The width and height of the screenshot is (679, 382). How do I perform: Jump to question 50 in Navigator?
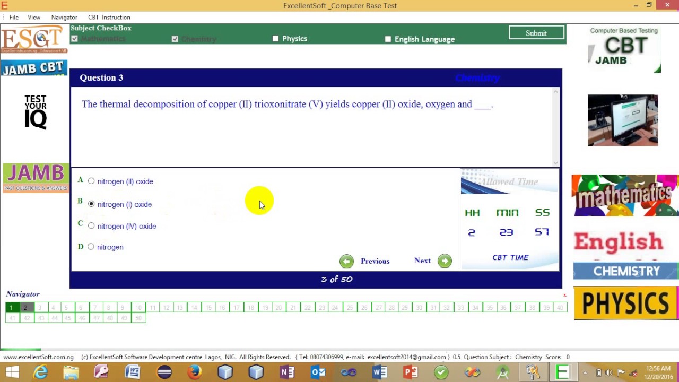click(x=138, y=318)
